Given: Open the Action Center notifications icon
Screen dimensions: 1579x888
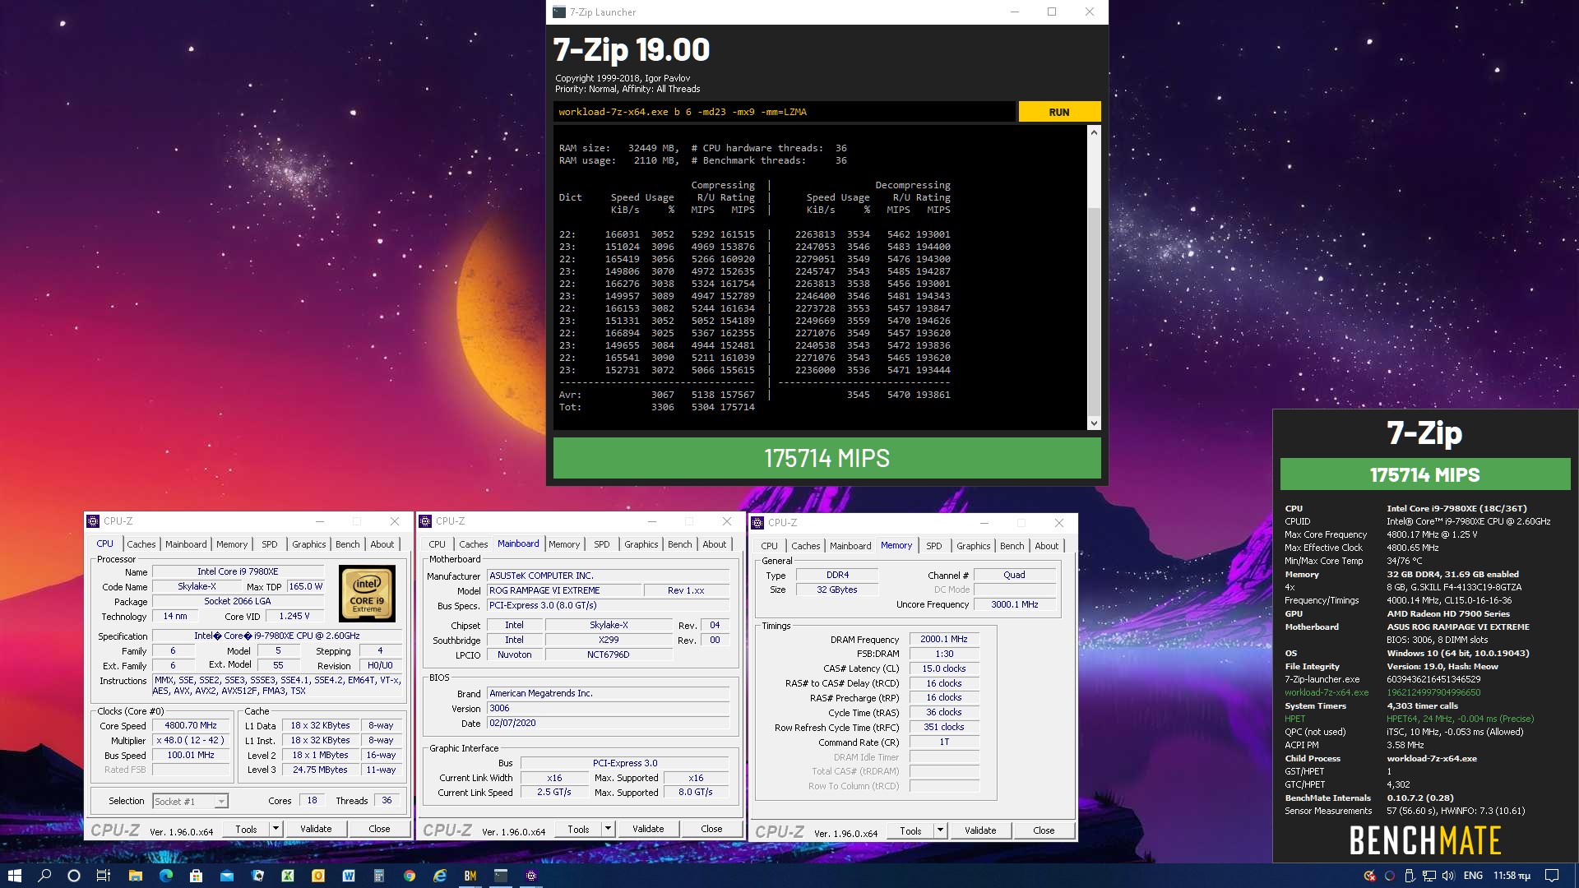Looking at the screenshot, I should (1552, 876).
